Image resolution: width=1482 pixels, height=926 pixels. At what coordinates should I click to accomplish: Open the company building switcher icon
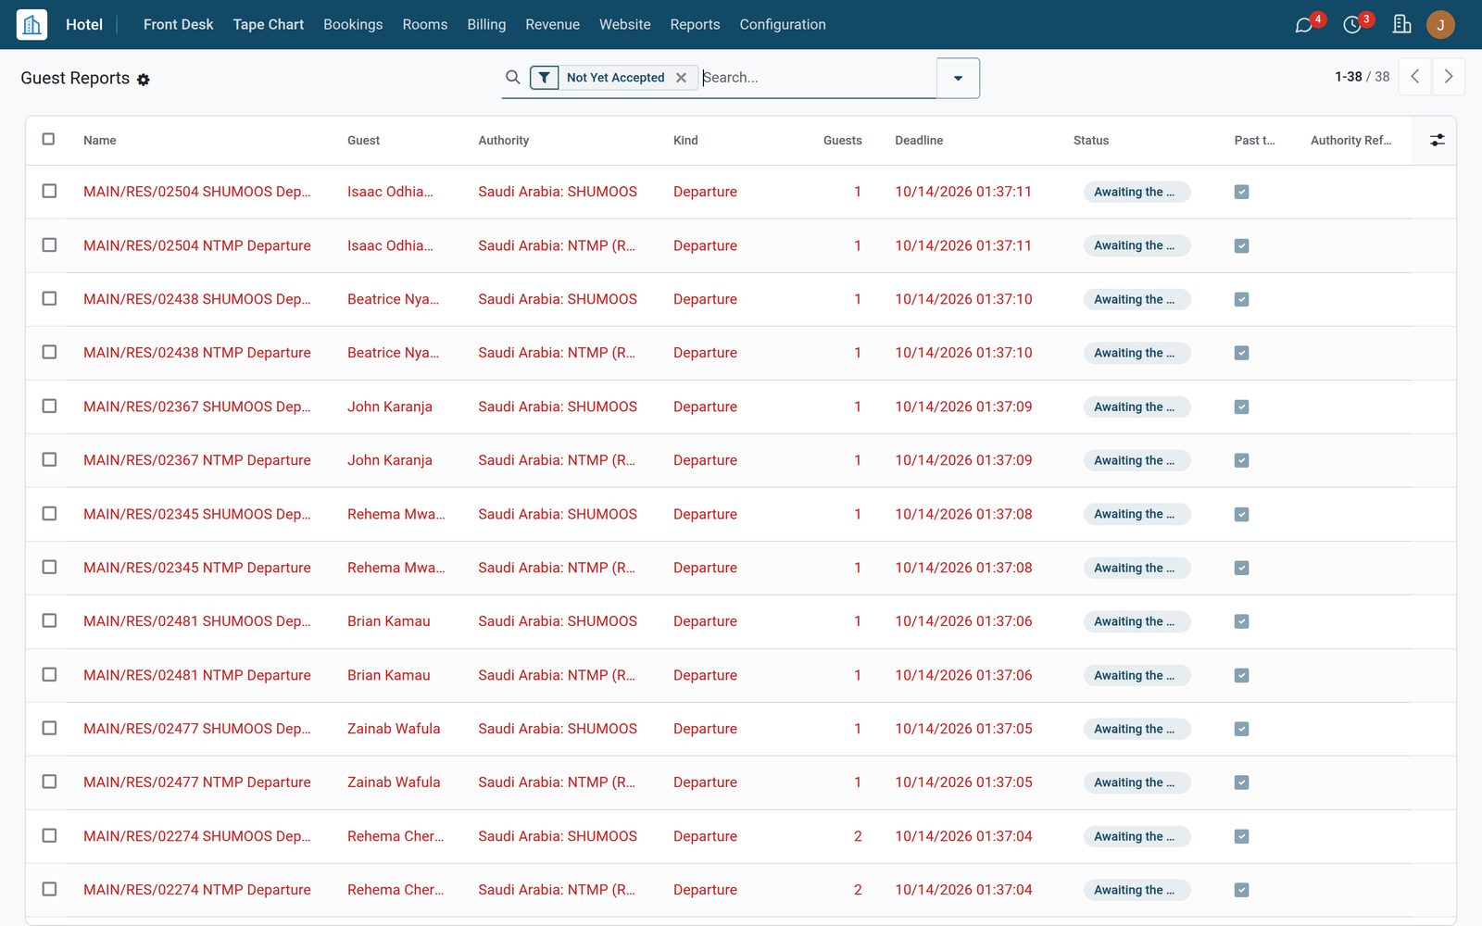coord(1401,24)
